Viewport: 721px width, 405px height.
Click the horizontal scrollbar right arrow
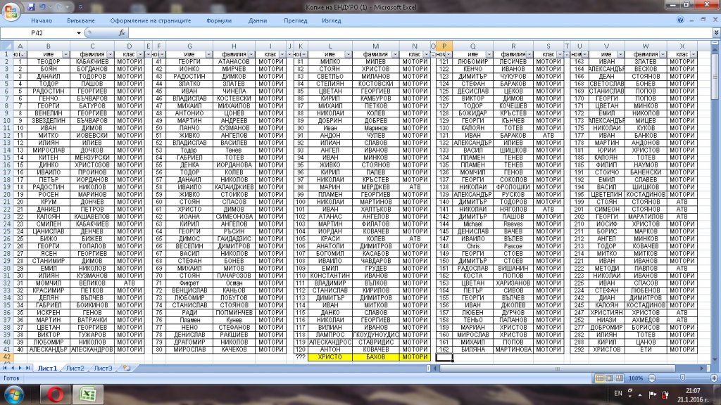702,368
